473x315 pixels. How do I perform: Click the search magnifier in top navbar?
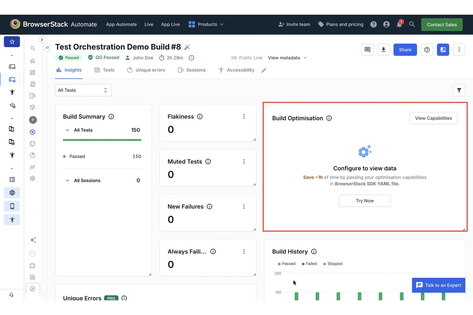click(x=412, y=24)
